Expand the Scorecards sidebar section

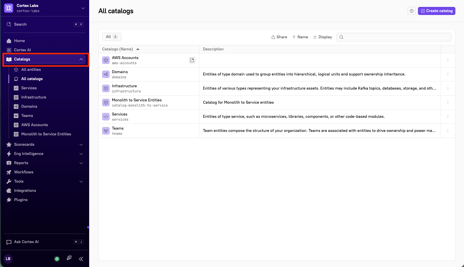point(81,145)
